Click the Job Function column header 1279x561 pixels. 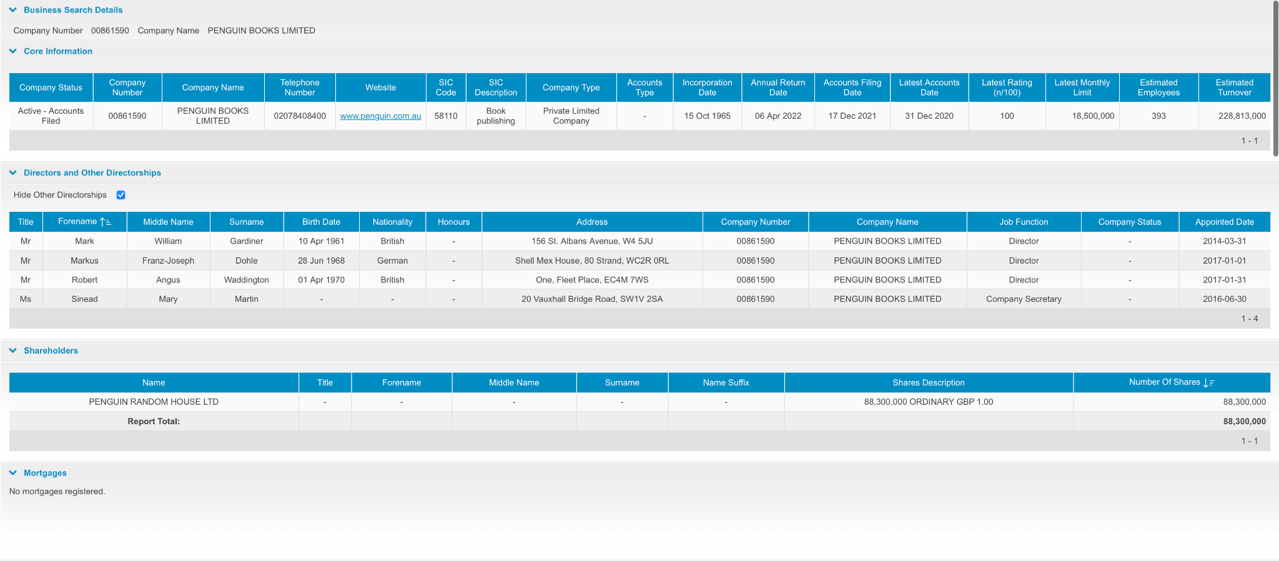click(1024, 222)
